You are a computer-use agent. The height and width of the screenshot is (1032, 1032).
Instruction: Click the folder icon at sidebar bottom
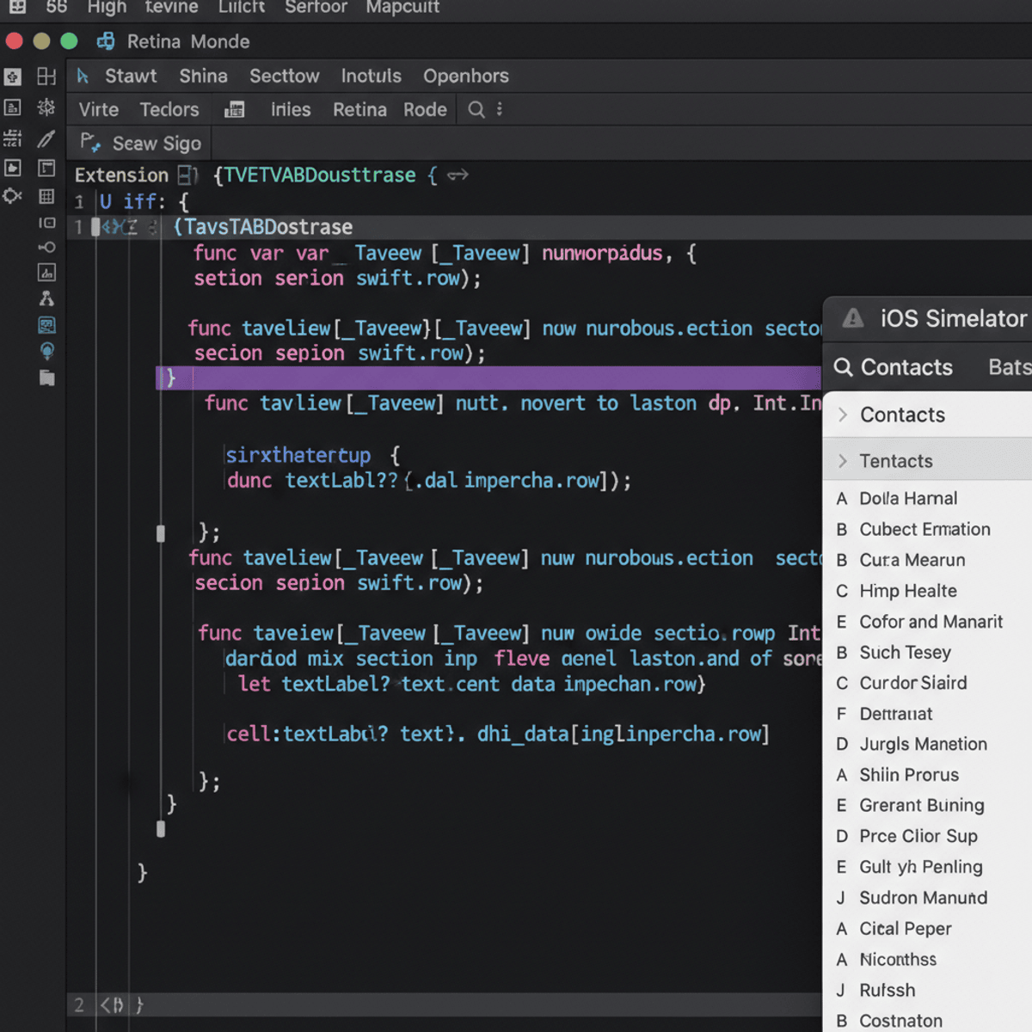[46, 378]
